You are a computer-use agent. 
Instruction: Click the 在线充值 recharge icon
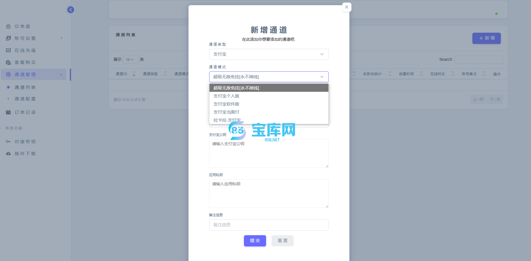point(8,50)
